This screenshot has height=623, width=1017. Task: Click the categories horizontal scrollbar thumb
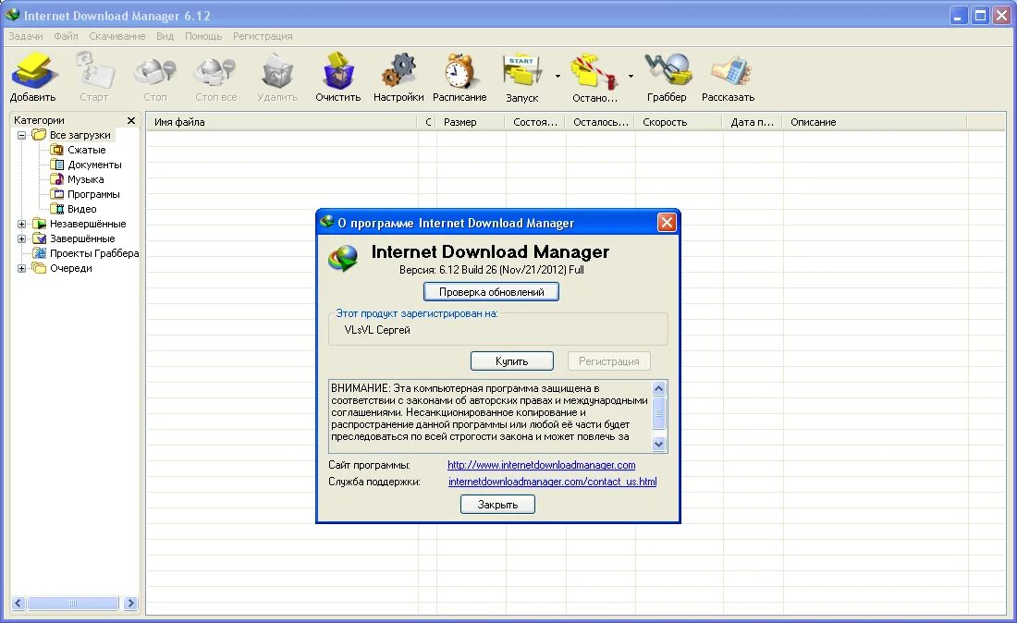(73, 603)
